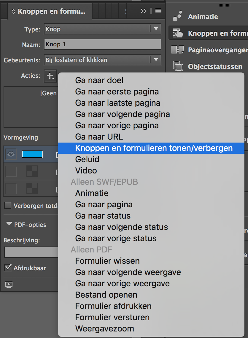Select 'Ga naar URL' from the menu
248x338 pixels.
99,137
